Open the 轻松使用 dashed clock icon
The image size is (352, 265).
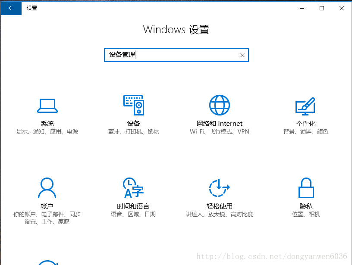[x=219, y=188]
